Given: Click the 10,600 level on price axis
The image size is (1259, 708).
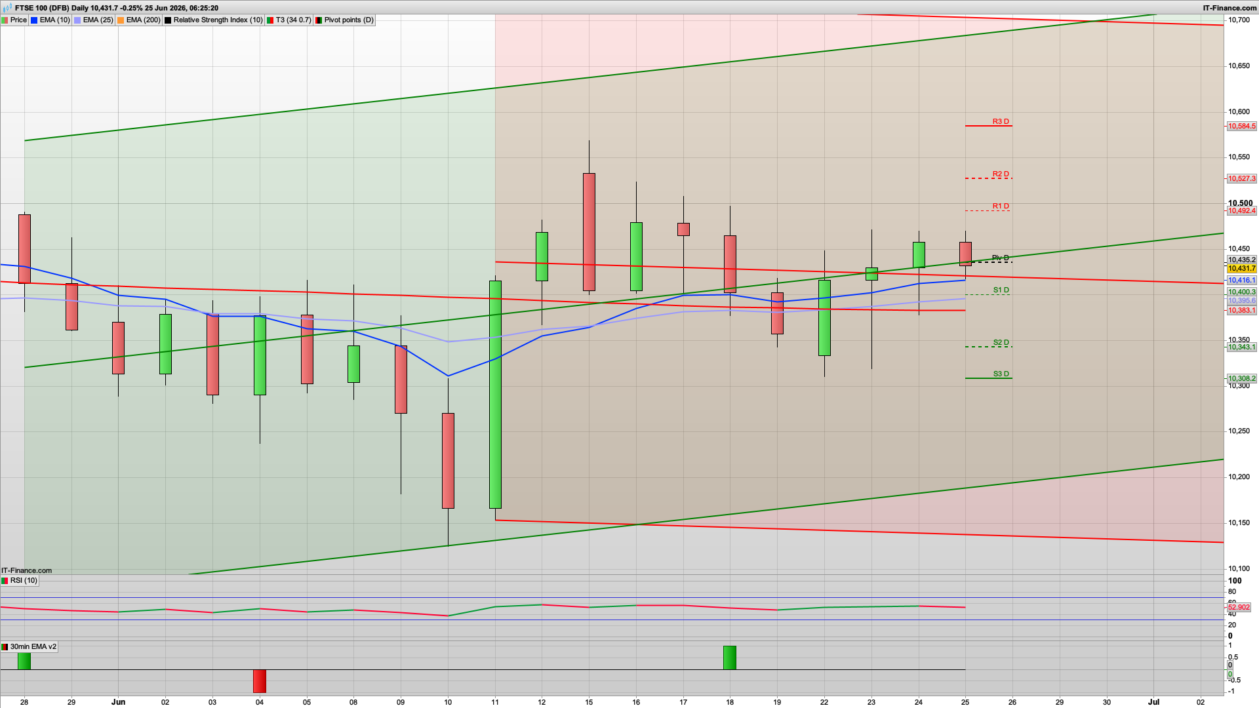Looking at the screenshot, I should pos(1239,111).
